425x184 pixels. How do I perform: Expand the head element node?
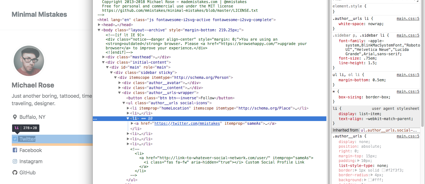point(99,25)
